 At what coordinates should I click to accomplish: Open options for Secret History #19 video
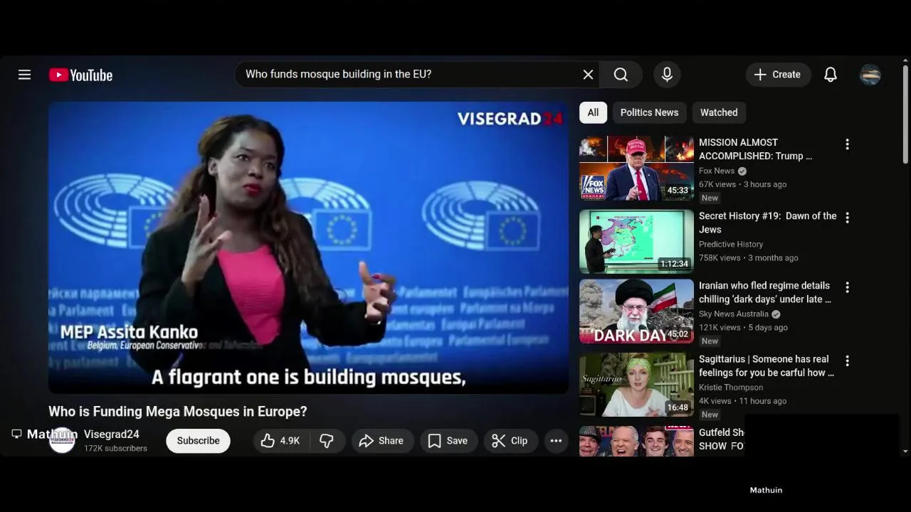point(847,218)
